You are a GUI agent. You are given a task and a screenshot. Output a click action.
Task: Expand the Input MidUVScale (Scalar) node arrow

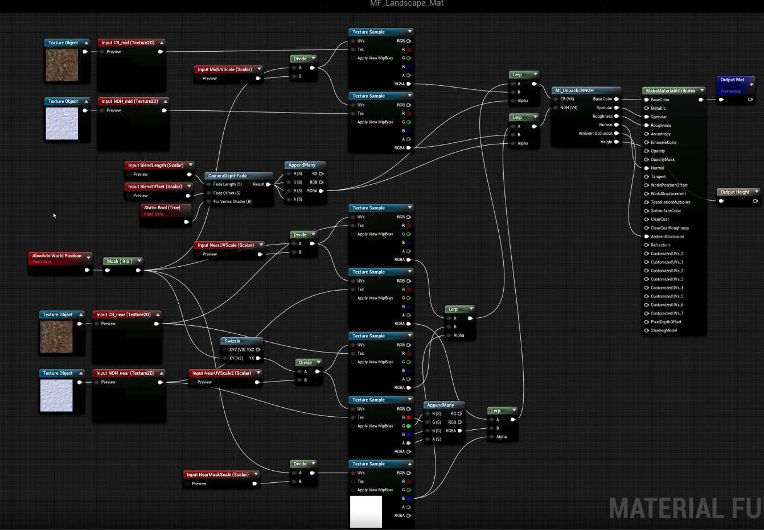click(x=259, y=69)
